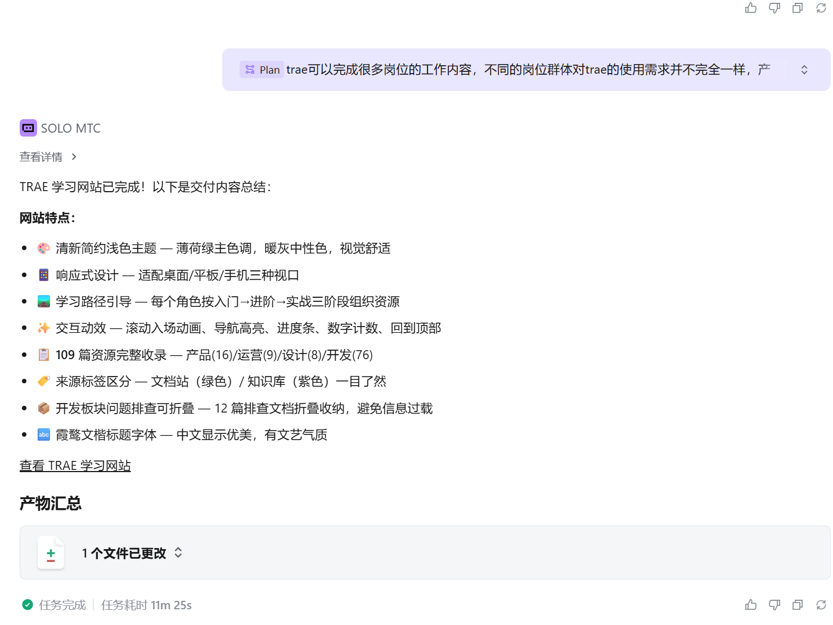Click the 查看详情 text link
Image resolution: width=833 pixels, height=625 pixels.
click(x=41, y=157)
